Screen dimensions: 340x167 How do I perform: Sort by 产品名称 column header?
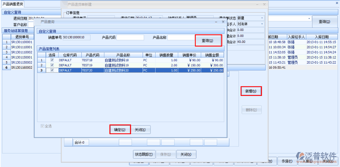pyautogui.click(x=124, y=55)
